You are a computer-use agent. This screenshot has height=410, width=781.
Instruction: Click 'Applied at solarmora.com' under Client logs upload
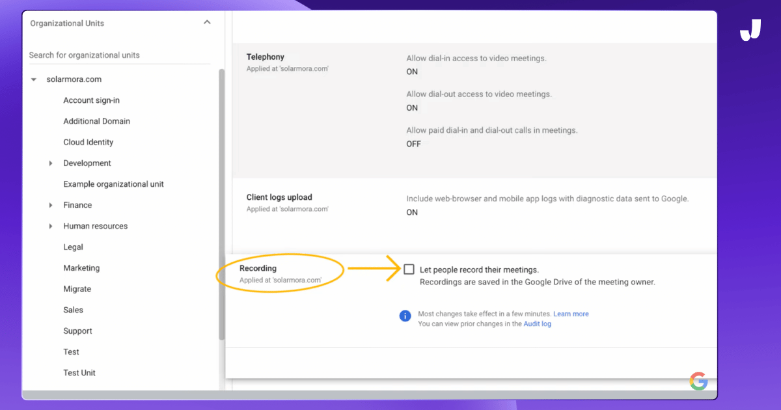point(288,209)
